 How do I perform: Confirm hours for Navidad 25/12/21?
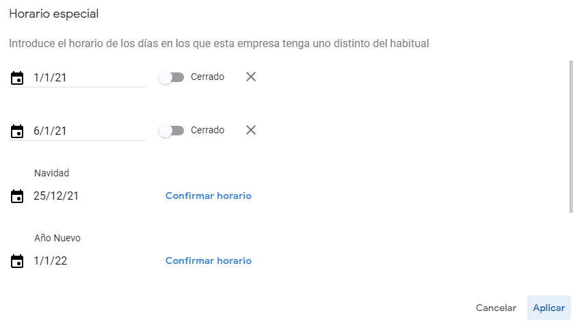pos(209,196)
